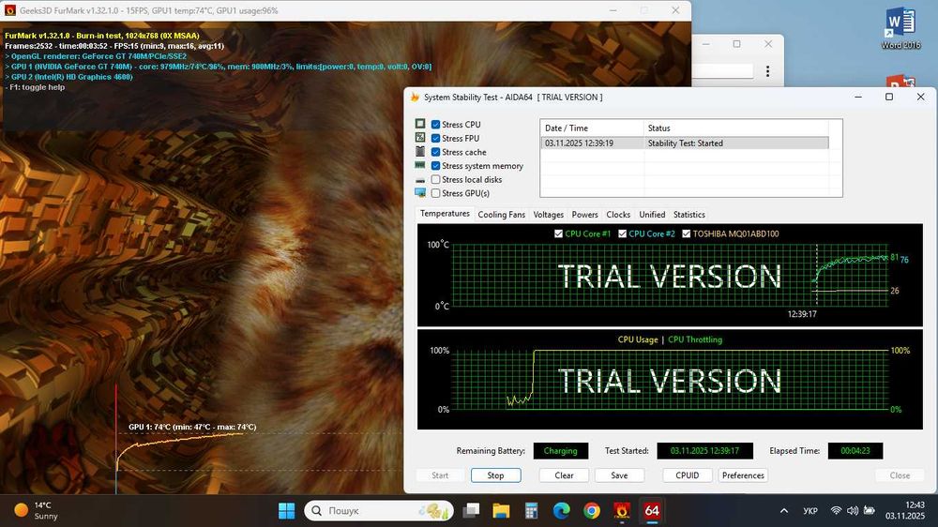Screen dimensions: 938x527
Task: Uncheck the Stress CPU checkbox
Action: click(x=436, y=124)
